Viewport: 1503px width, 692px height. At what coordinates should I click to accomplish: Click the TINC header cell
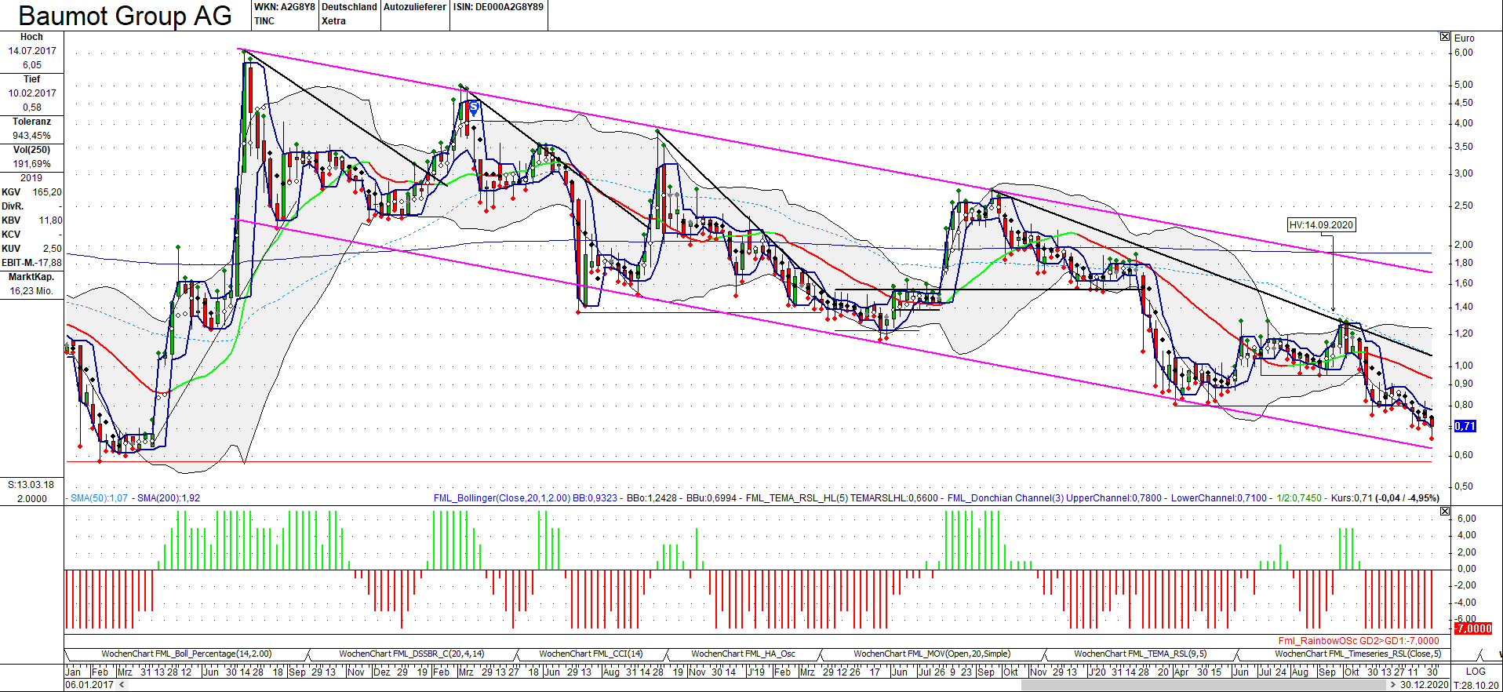click(264, 21)
